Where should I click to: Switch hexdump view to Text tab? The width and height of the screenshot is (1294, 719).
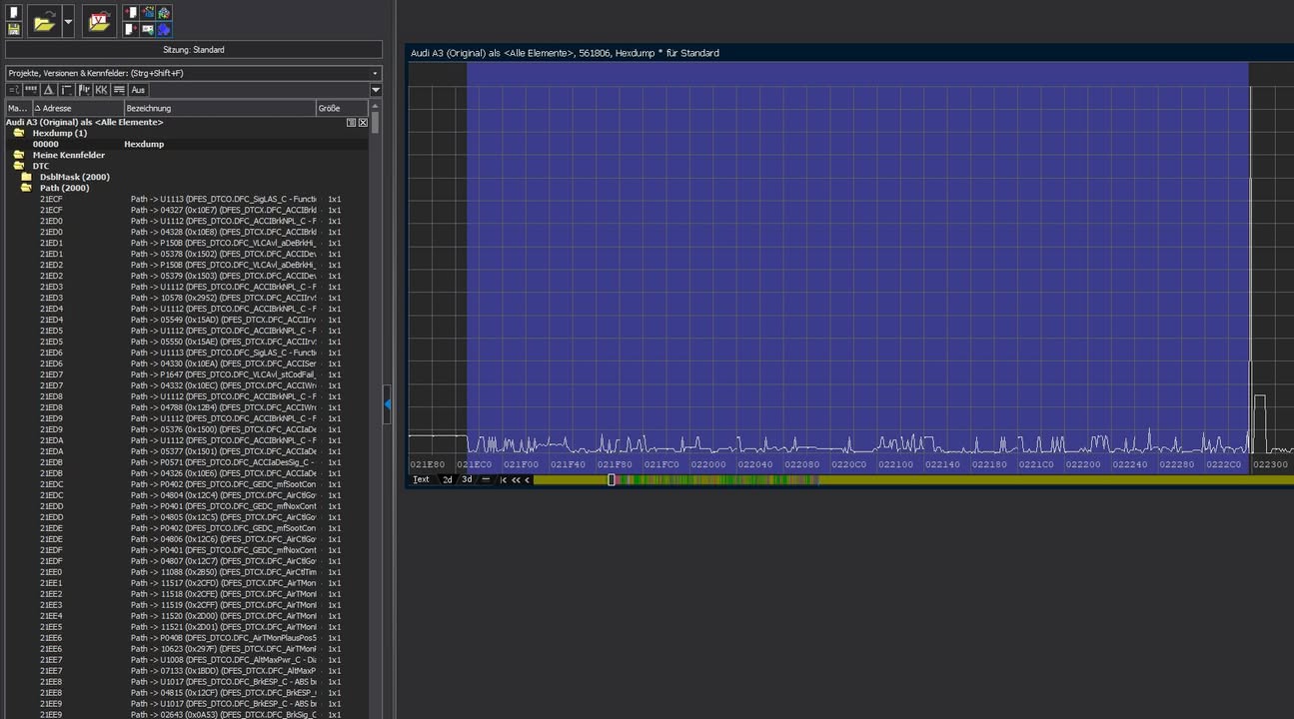coord(422,479)
